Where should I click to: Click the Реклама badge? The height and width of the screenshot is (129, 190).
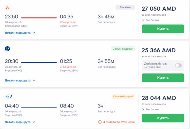125,7
